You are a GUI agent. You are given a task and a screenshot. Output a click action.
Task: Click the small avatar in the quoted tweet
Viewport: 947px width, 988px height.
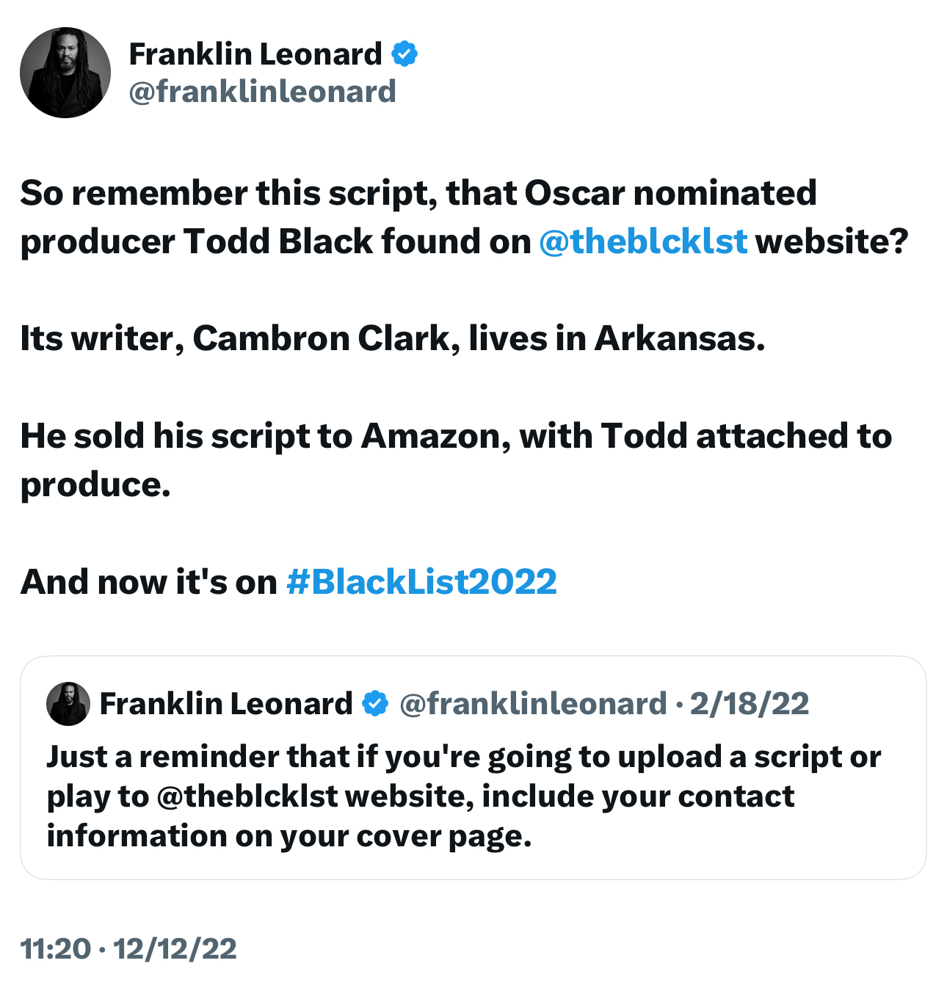click(68, 703)
